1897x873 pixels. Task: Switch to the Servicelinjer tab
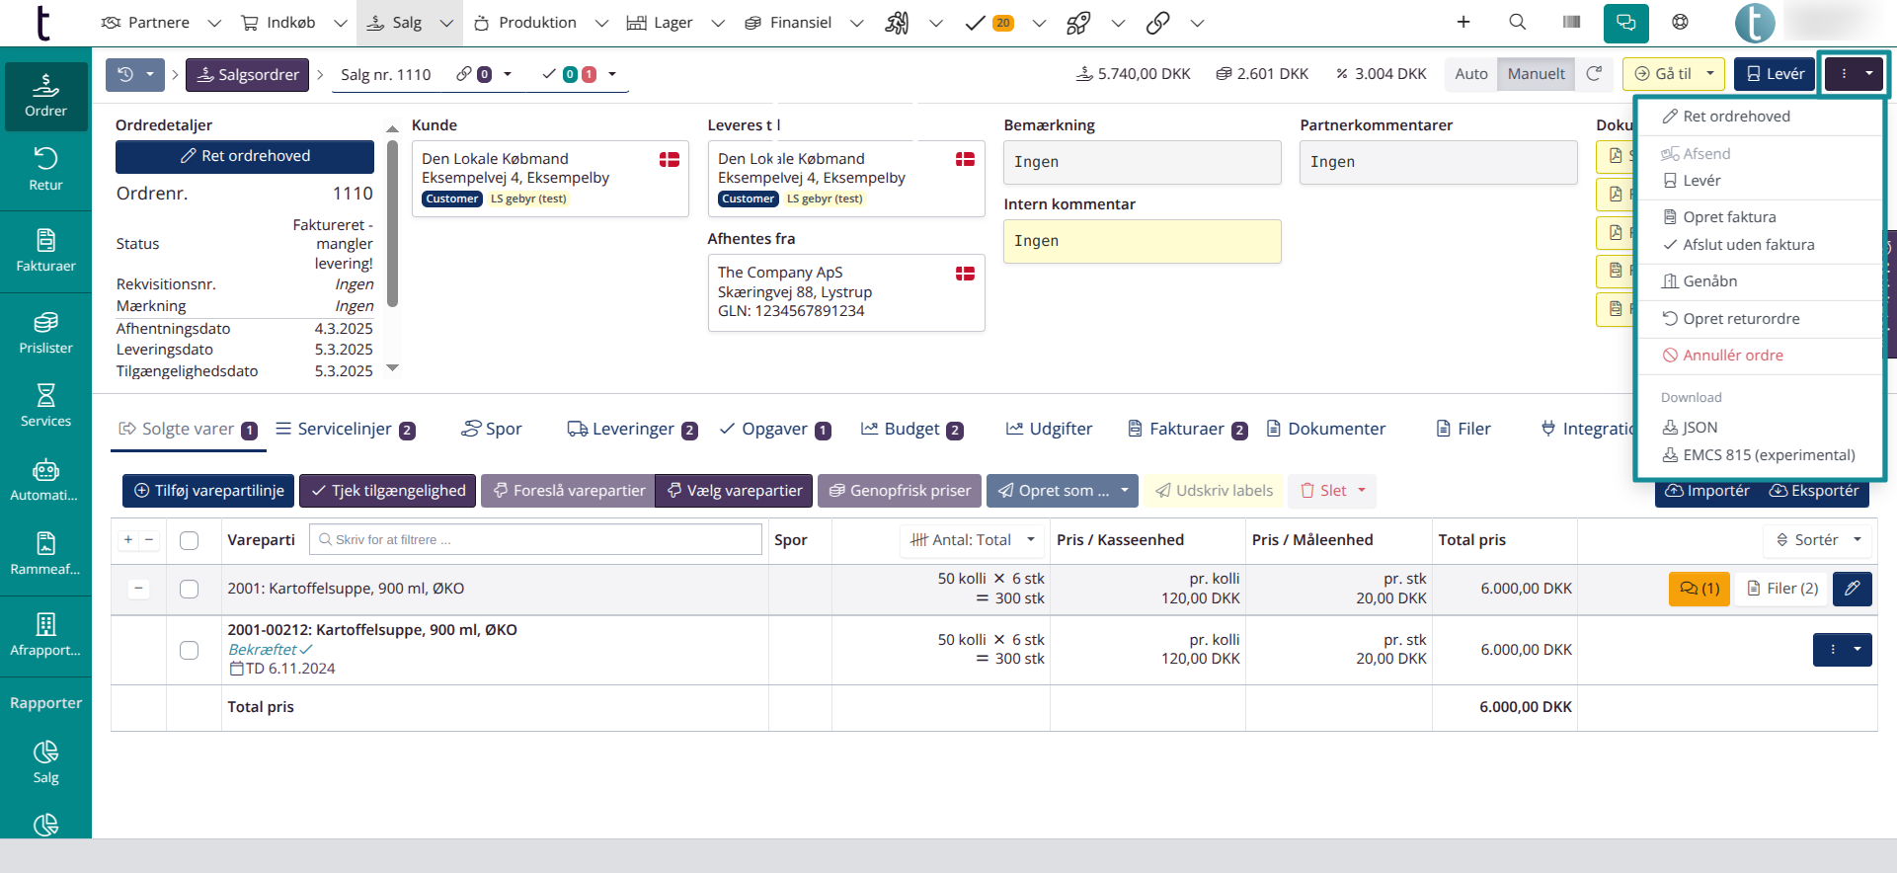click(346, 430)
